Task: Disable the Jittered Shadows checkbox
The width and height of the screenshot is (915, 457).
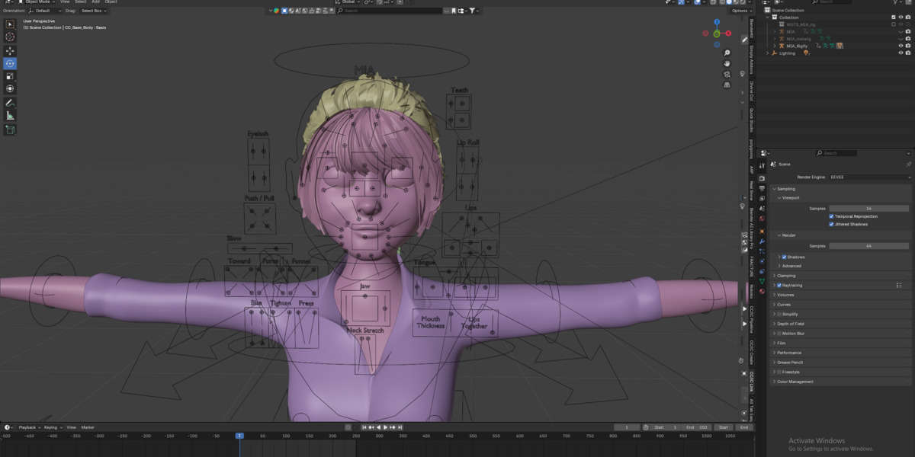Action: tap(831, 225)
